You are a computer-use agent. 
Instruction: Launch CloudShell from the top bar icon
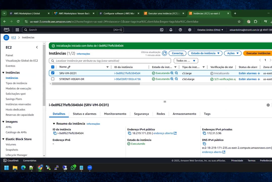pyautogui.click(x=161, y=30)
